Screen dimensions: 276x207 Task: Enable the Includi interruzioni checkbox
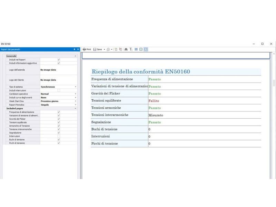59,90
